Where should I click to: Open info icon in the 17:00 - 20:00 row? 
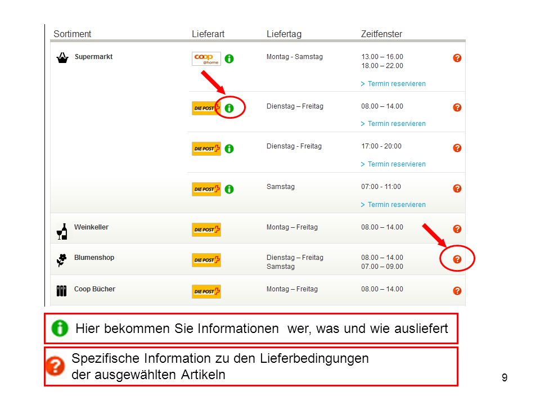(x=229, y=148)
